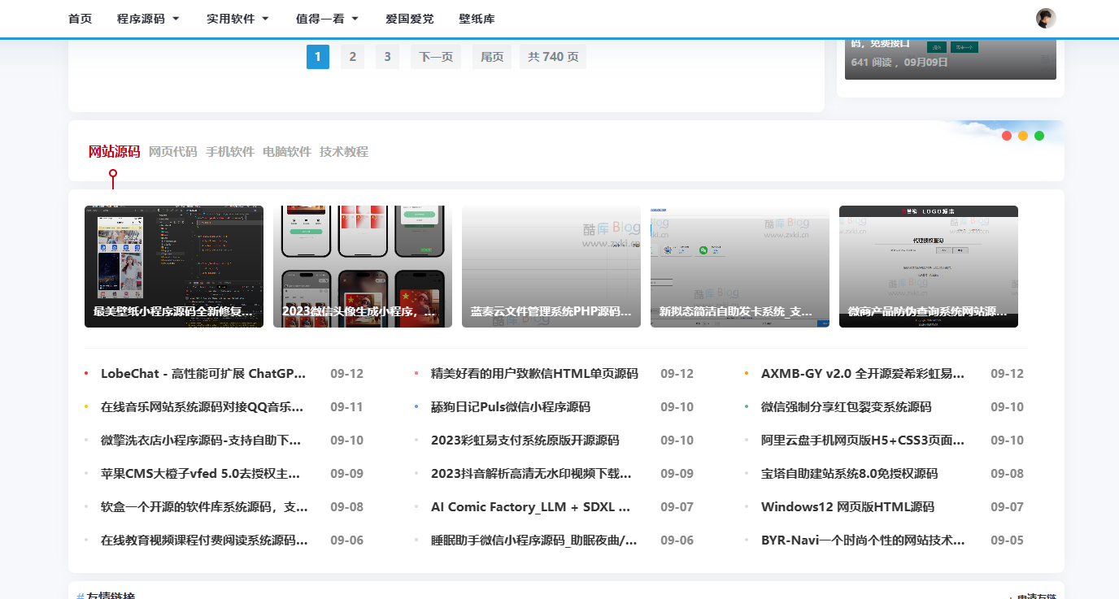Go to page 2 in the pagination

tap(352, 56)
